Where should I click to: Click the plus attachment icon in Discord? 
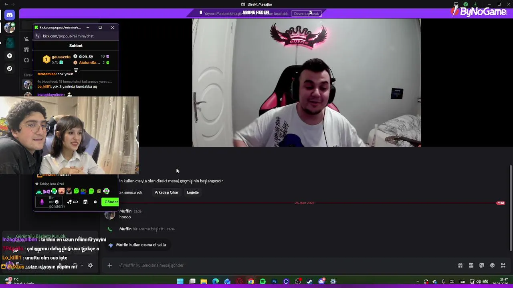click(110, 265)
